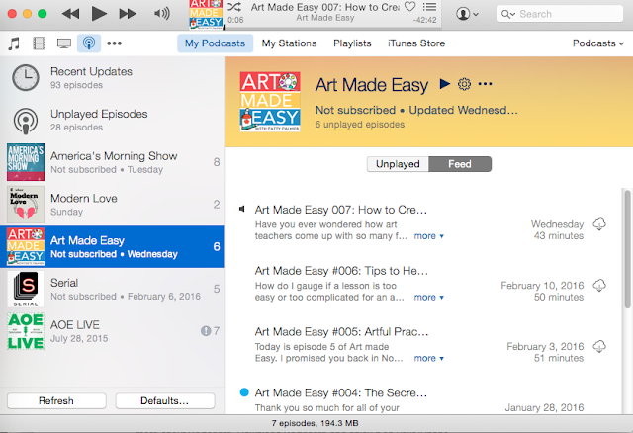Select the My Podcasts tab

[x=215, y=43]
